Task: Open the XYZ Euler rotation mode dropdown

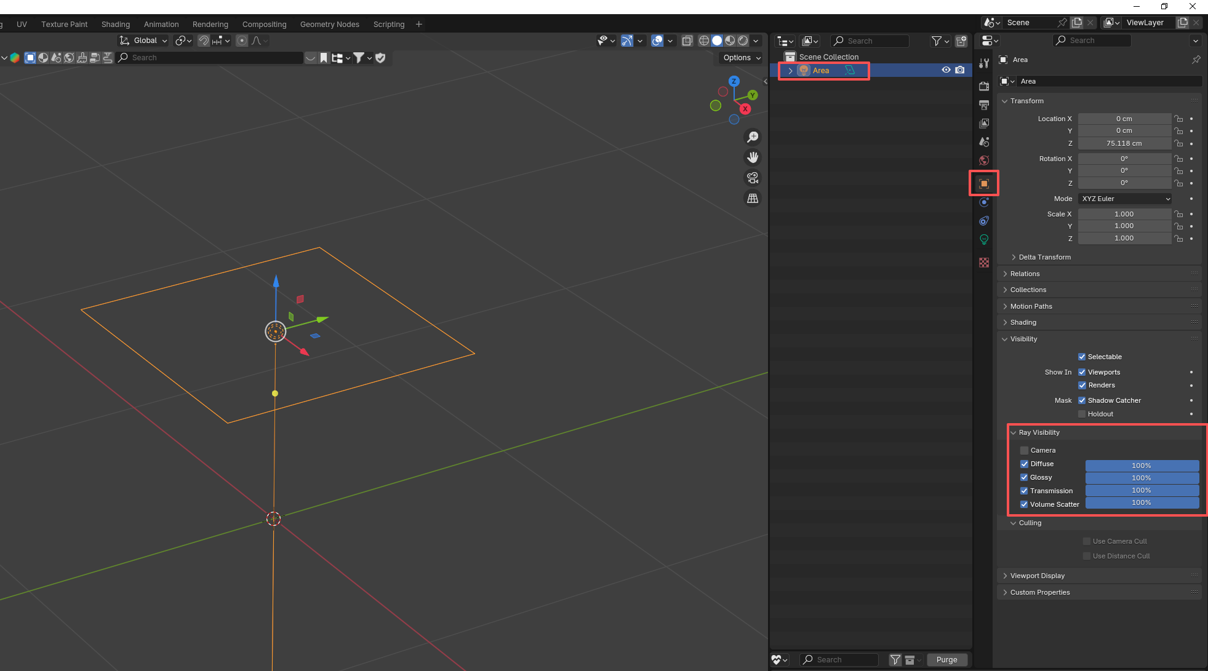Action: [x=1125, y=199]
